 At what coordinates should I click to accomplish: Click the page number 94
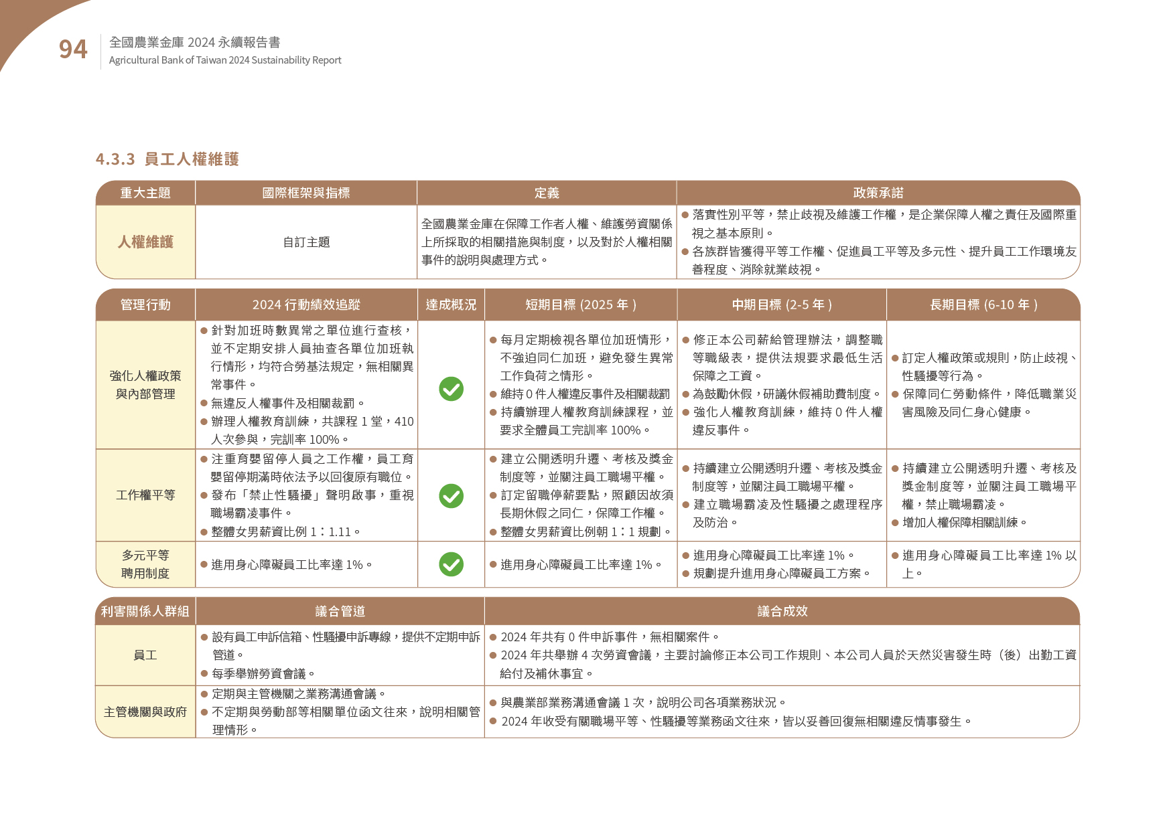click(73, 50)
